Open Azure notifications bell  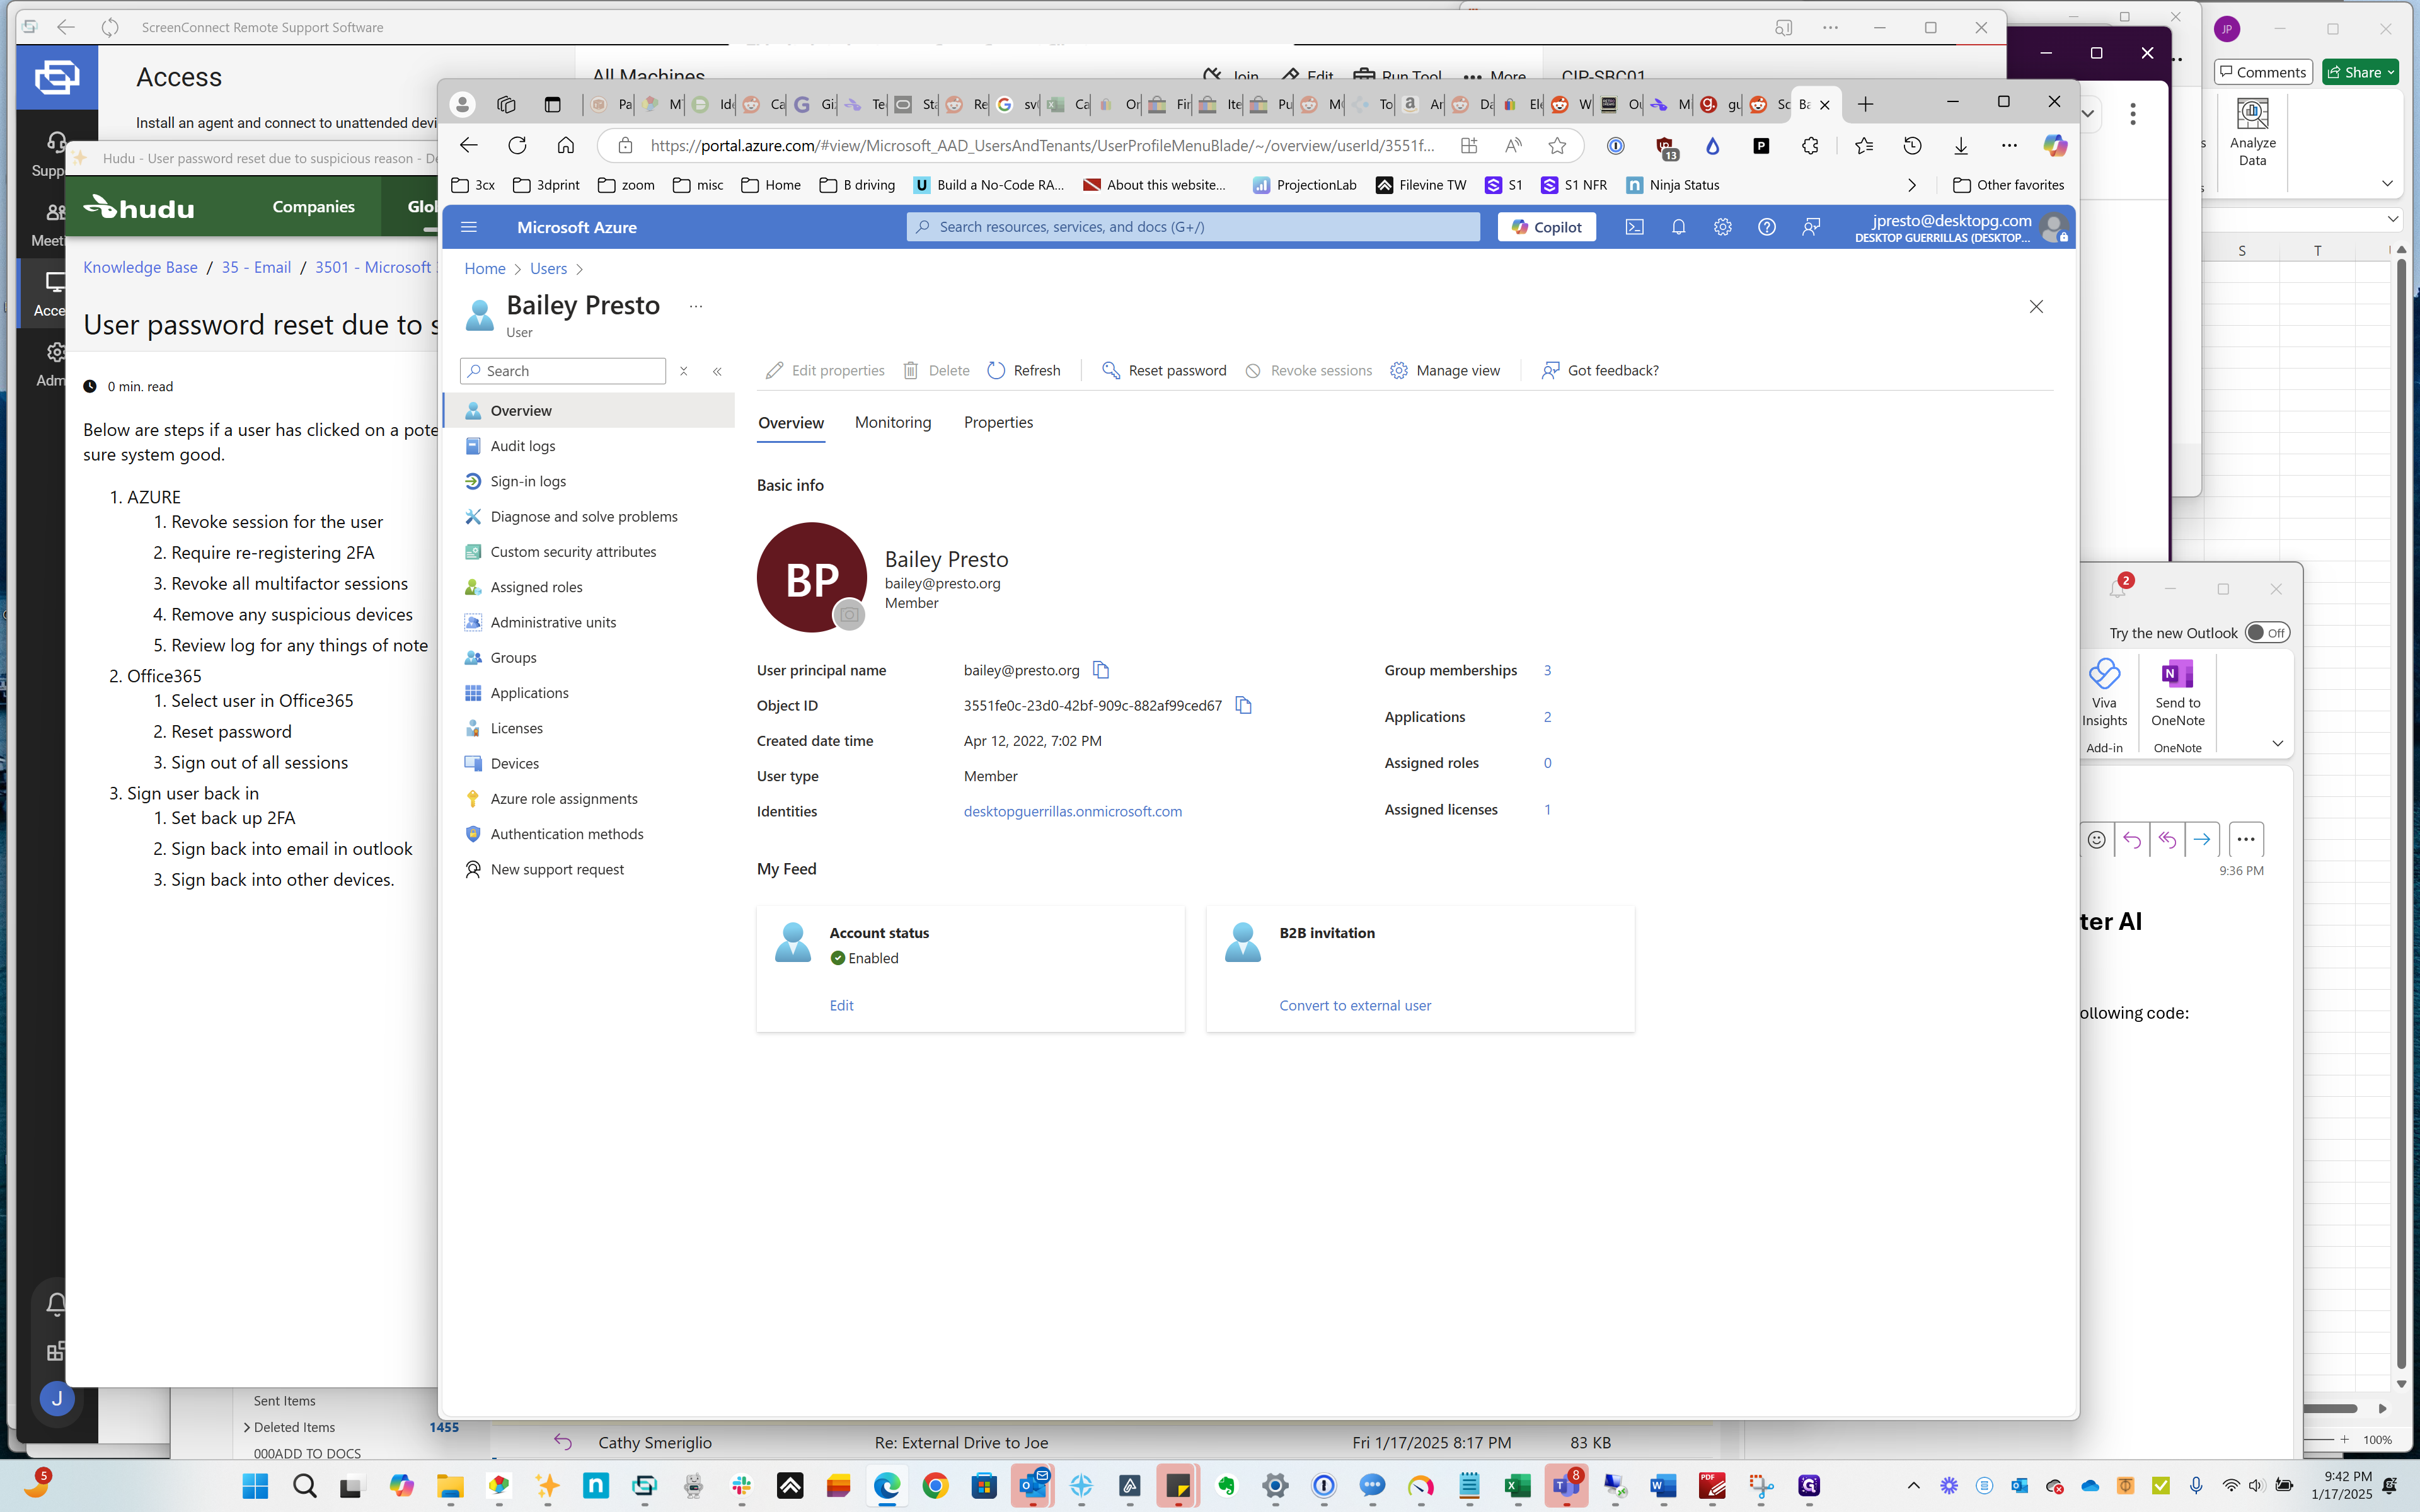pos(1678,227)
